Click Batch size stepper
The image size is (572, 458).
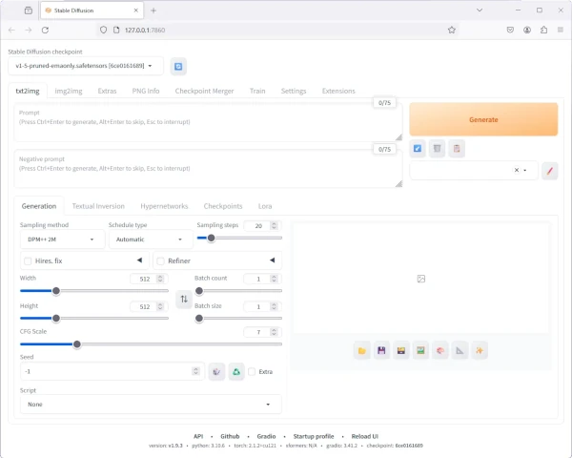(x=274, y=306)
